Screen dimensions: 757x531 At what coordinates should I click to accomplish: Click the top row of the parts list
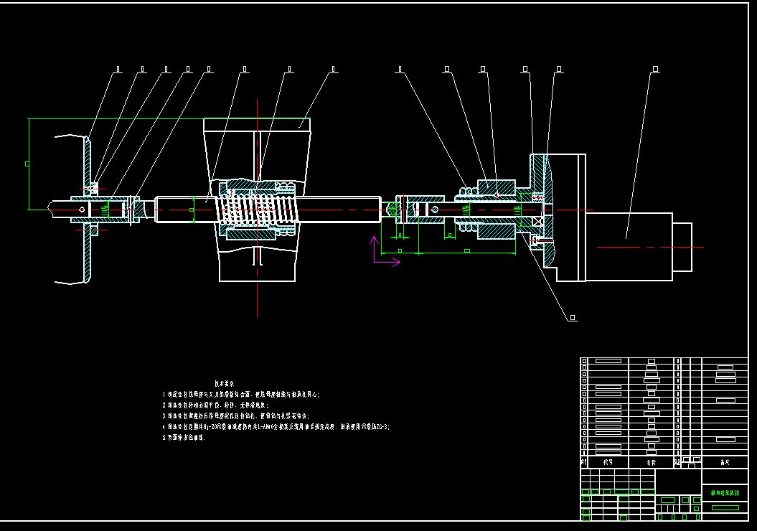point(664,361)
